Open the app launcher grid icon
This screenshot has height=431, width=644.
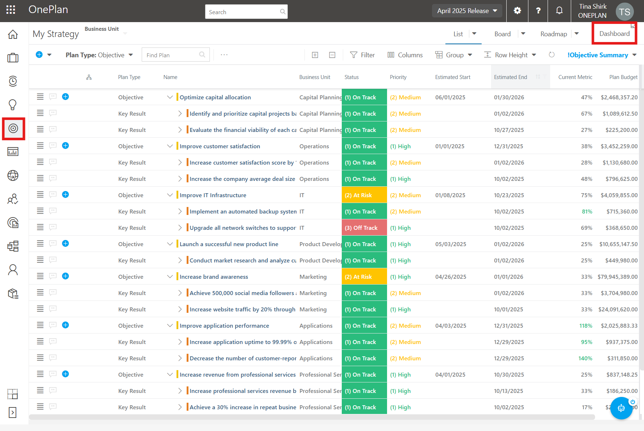pos(11,10)
